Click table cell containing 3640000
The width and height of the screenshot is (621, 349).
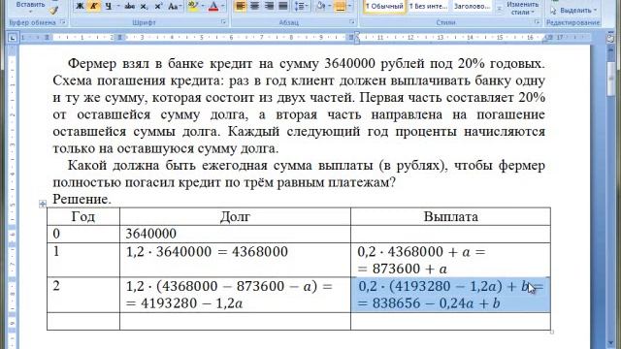pos(235,234)
